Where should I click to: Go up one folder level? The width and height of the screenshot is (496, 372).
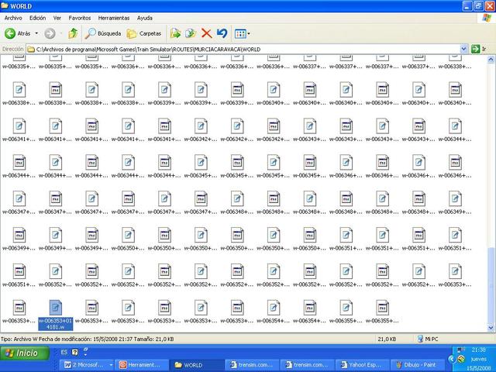[73, 33]
